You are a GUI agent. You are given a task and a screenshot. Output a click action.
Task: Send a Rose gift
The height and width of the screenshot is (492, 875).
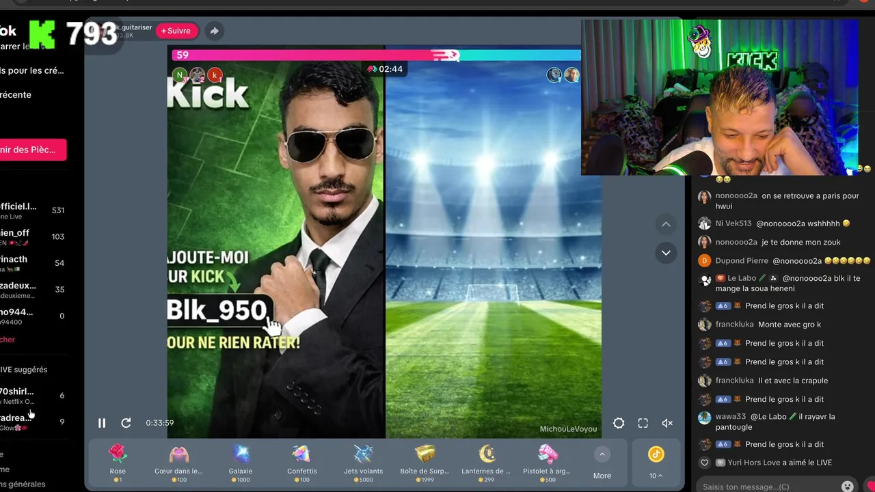(118, 463)
